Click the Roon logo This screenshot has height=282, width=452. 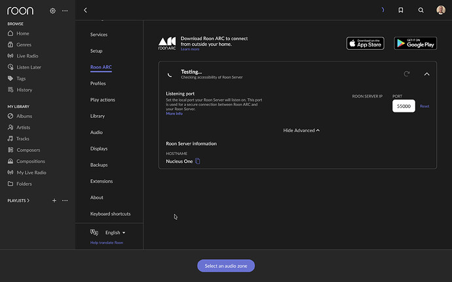(20, 11)
